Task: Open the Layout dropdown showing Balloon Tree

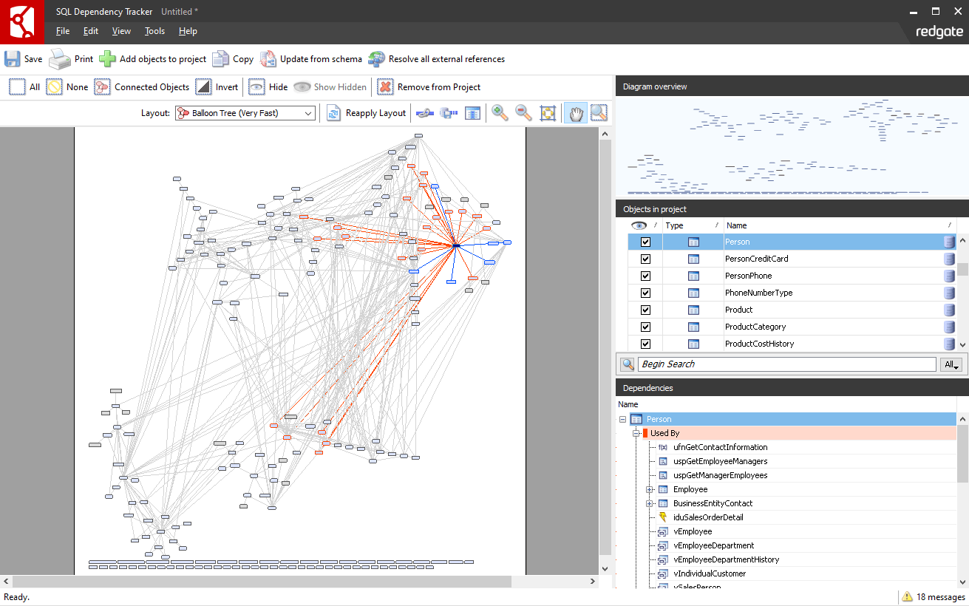Action: 245,113
